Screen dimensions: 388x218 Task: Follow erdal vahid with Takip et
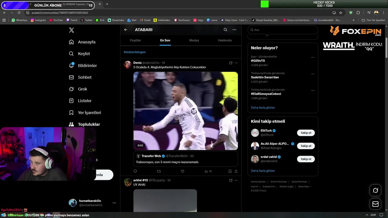pyautogui.click(x=306, y=159)
